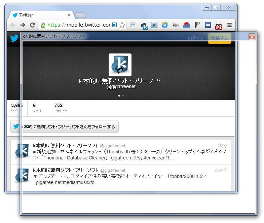Click the vertical bars extension icon
The height and width of the screenshot is (223, 264).
click(197, 25)
